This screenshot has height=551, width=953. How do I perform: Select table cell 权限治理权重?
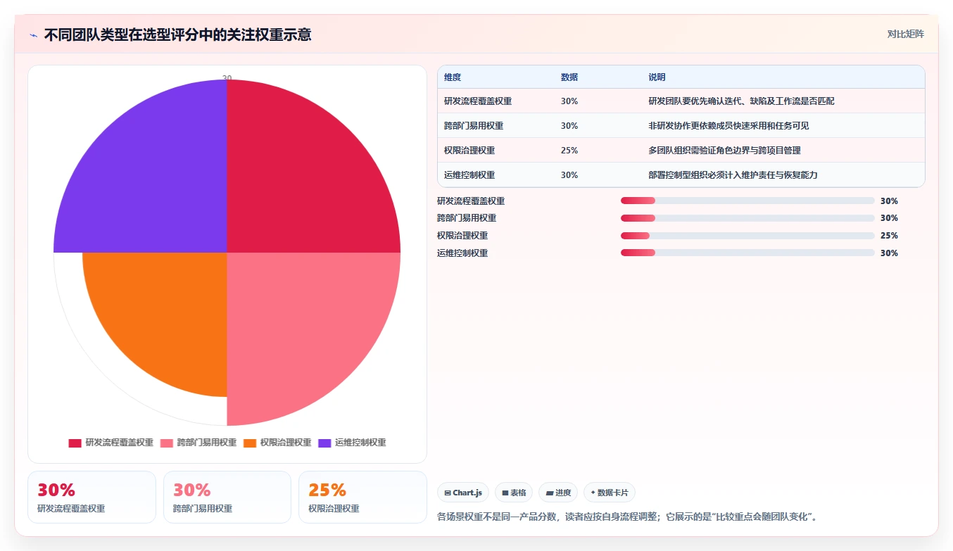(x=469, y=151)
